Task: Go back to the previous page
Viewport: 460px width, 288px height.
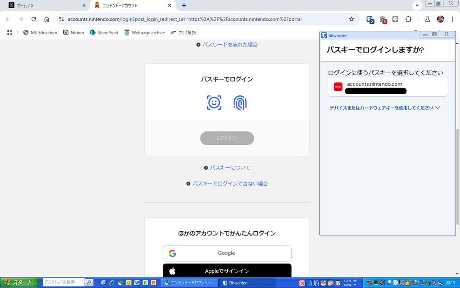Action: click(8, 19)
